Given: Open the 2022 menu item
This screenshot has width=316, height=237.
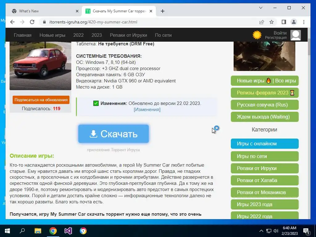Looking at the screenshot, I should (x=78, y=35).
